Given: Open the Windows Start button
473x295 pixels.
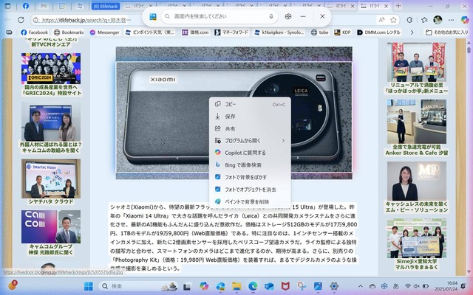Looking at the screenshot, I should tap(89, 286).
